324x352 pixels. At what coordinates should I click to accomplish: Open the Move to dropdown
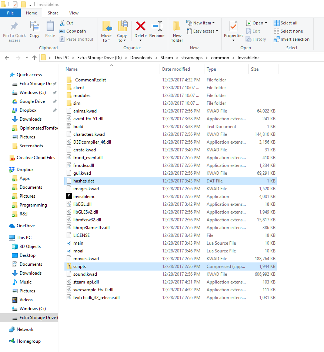coord(106,38)
